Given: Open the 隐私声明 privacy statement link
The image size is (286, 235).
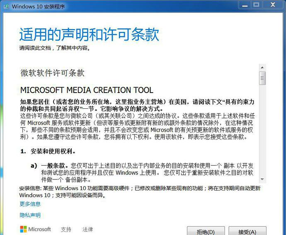Looking at the screenshot, I should (30, 215).
